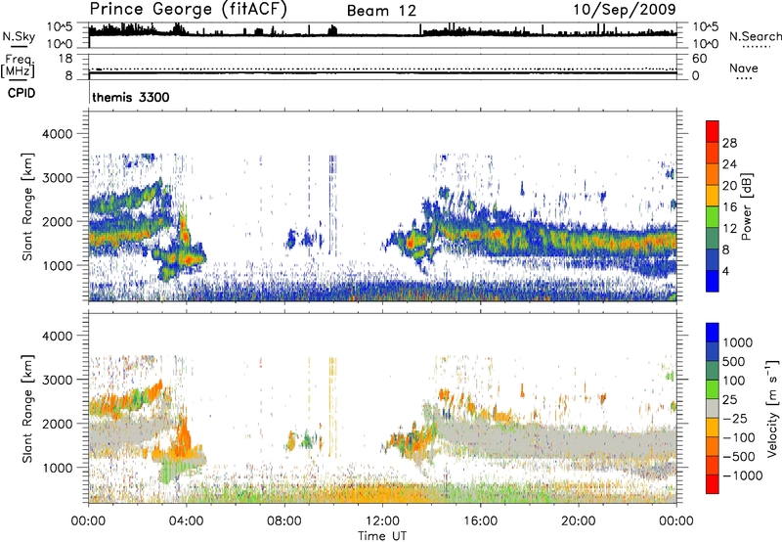The width and height of the screenshot is (782, 542).
Task: Click the "Power [dB]" colorbar label
Action: coord(746,206)
